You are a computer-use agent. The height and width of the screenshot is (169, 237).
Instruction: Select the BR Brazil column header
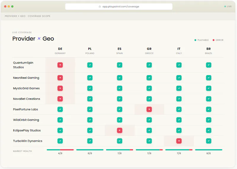tap(209, 51)
